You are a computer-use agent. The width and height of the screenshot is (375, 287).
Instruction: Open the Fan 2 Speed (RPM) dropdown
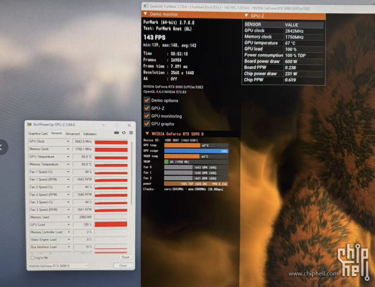click(x=68, y=195)
